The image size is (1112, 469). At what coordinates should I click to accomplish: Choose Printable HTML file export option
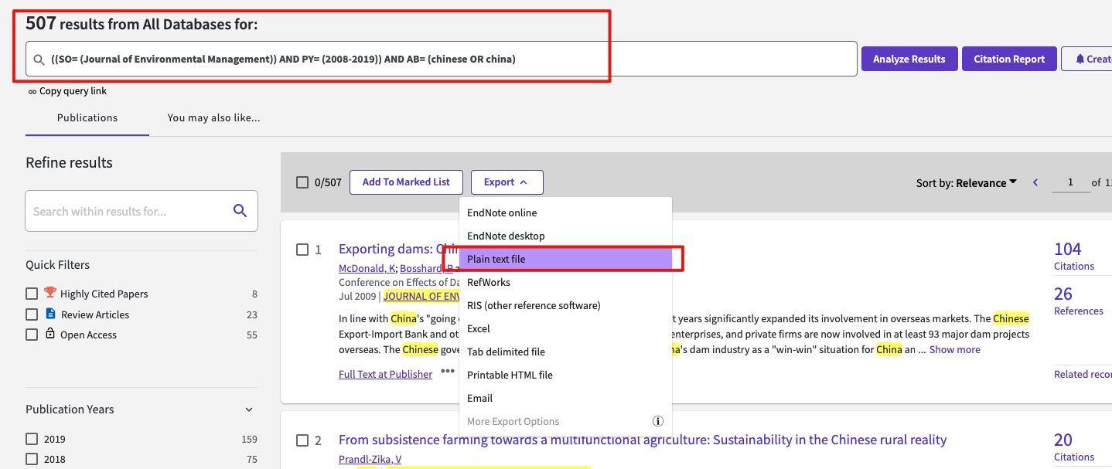pyautogui.click(x=565, y=375)
